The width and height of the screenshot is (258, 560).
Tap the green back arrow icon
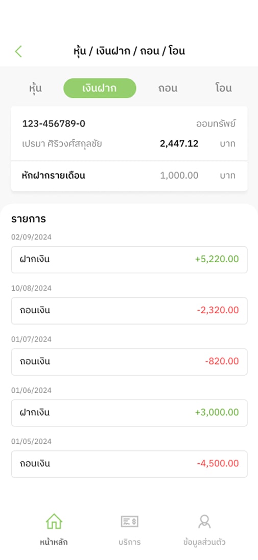click(x=18, y=51)
